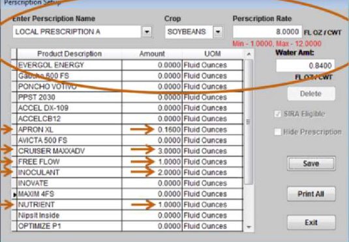Screen dimensions: 349x242
Task: Toggle the SIRA Eligible checkbox
Action: 277,114
